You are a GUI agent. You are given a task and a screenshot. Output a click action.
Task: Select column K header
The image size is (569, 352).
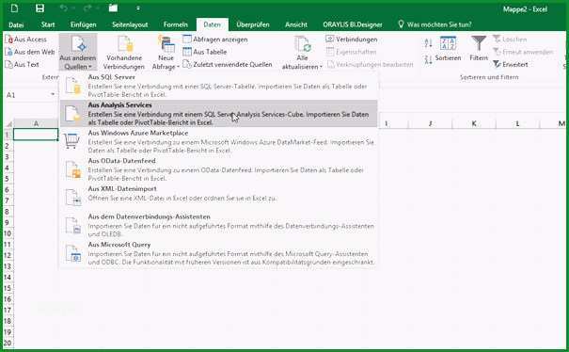(474, 124)
